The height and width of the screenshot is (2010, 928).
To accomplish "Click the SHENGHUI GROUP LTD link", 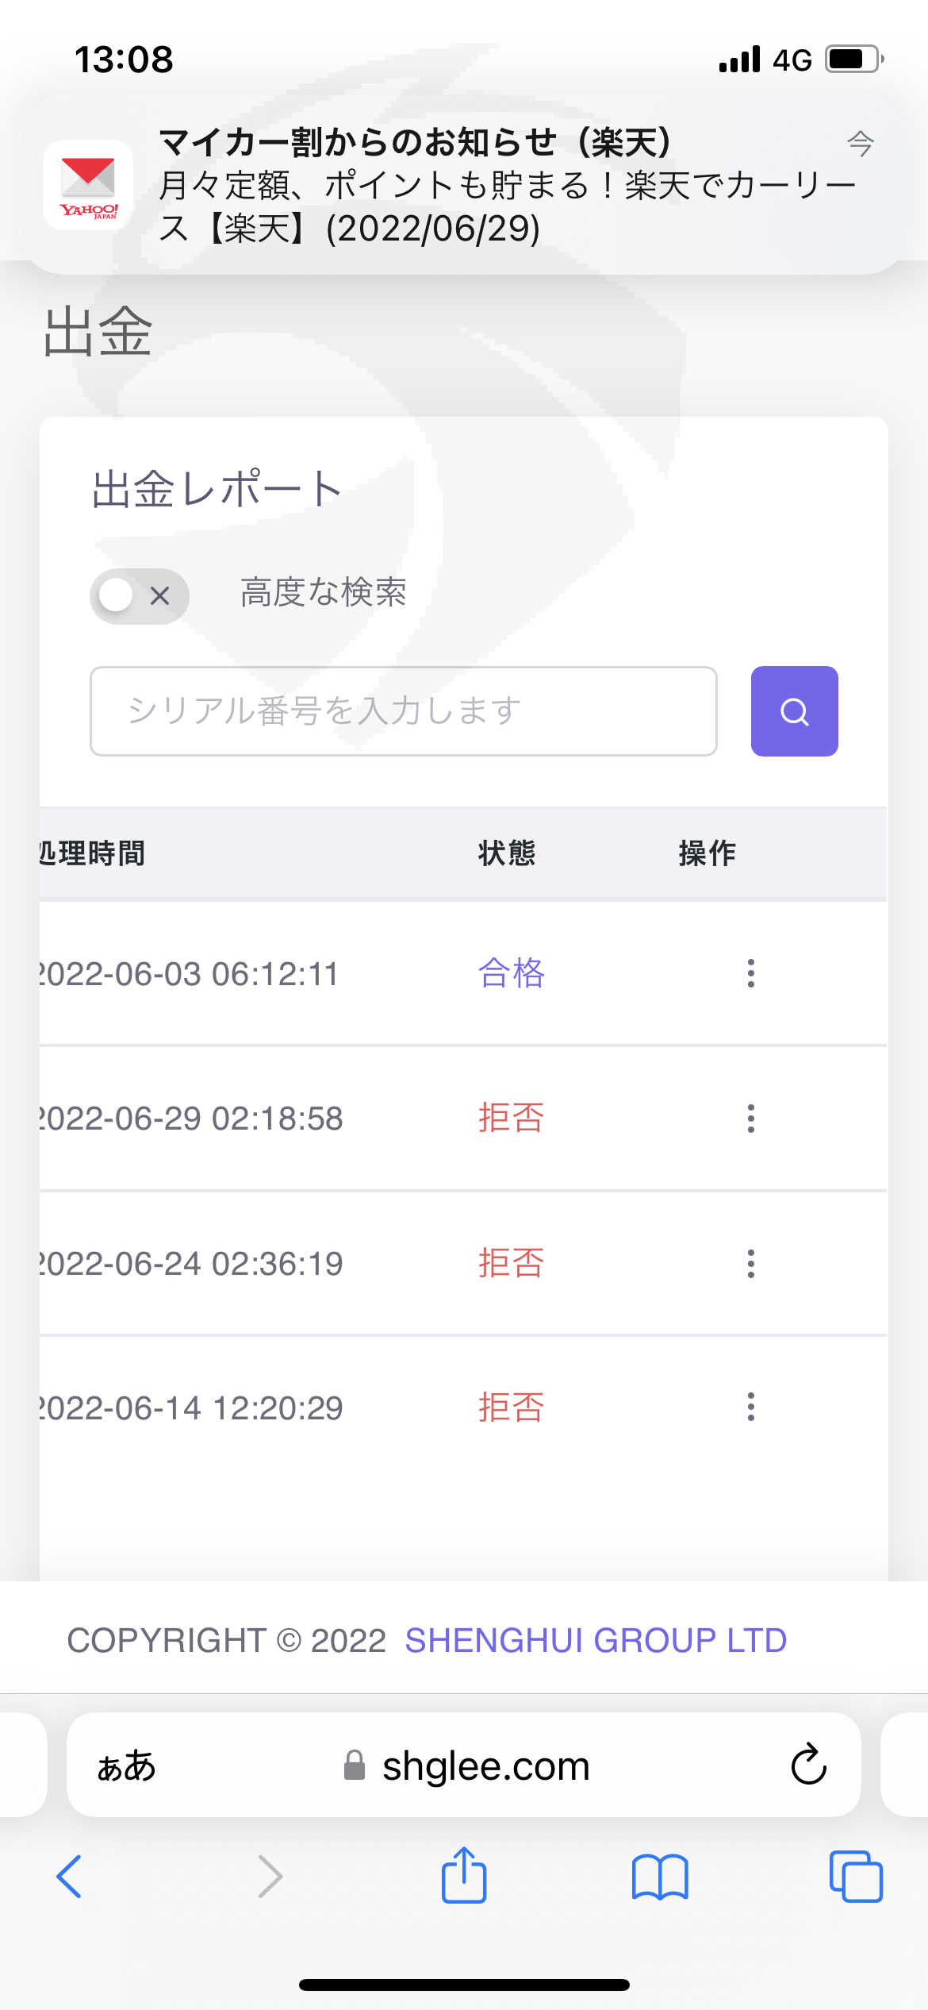I will (596, 1640).
